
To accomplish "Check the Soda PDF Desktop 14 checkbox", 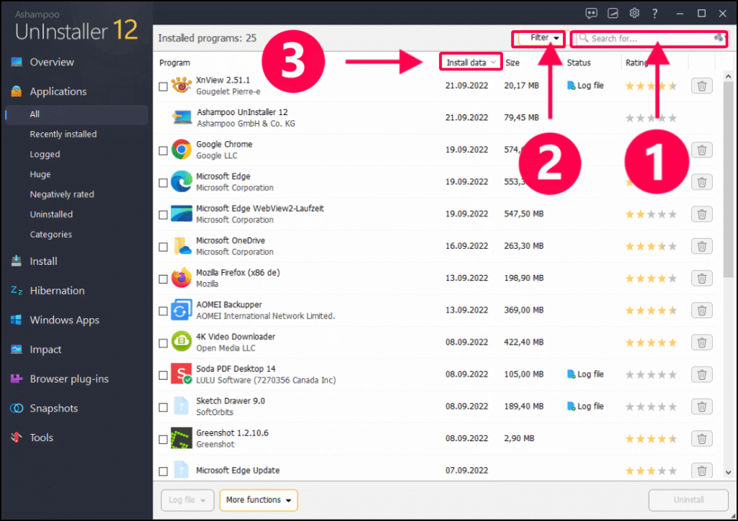I will pyautogui.click(x=164, y=376).
